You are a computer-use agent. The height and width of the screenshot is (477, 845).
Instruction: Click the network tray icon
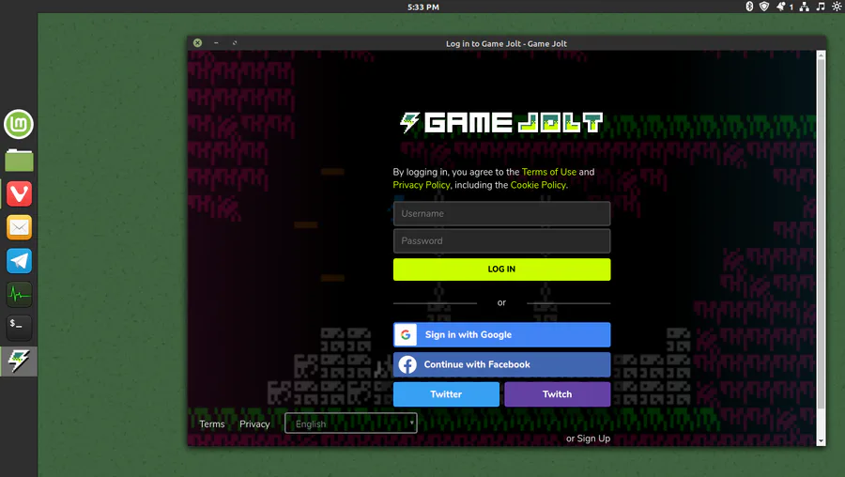[804, 7]
